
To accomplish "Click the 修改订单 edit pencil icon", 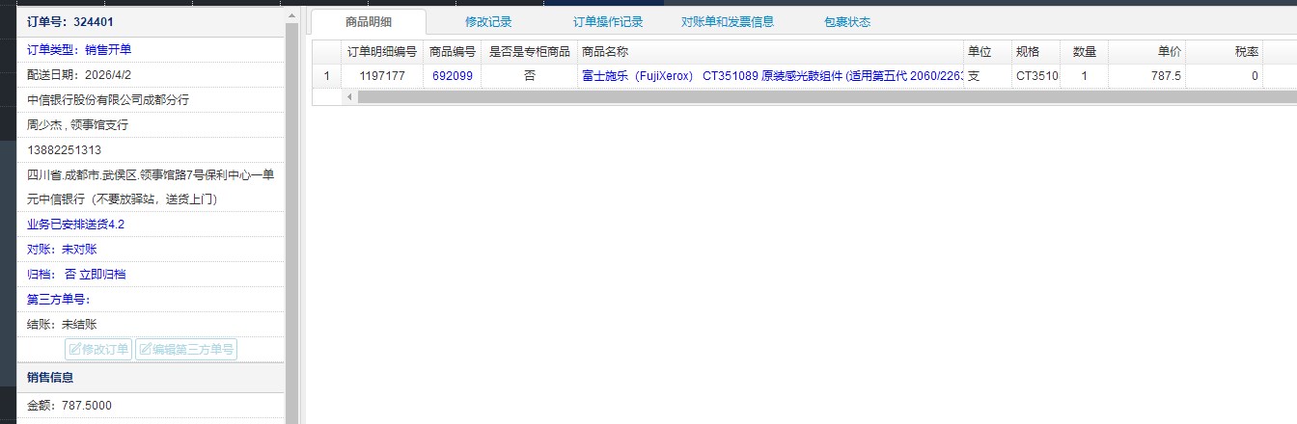I will coord(74,350).
